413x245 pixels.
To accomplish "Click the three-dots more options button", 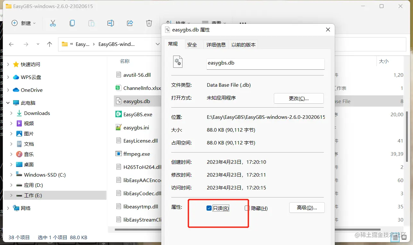I will (243, 23).
